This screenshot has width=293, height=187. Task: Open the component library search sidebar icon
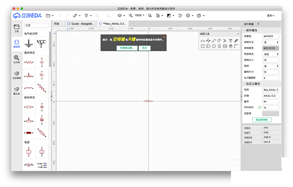coord(17,59)
